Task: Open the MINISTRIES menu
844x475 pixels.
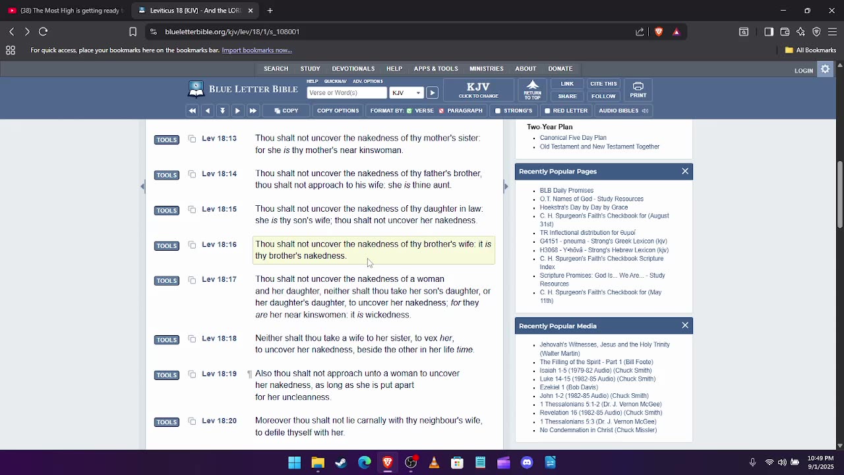Action: tap(487, 69)
